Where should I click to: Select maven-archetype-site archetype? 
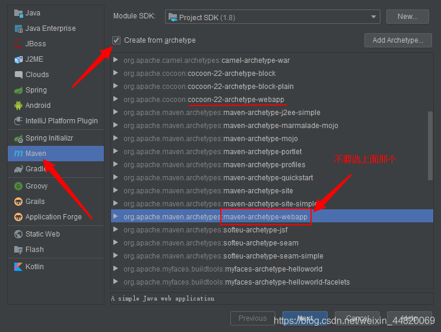pyautogui.click(x=272, y=191)
